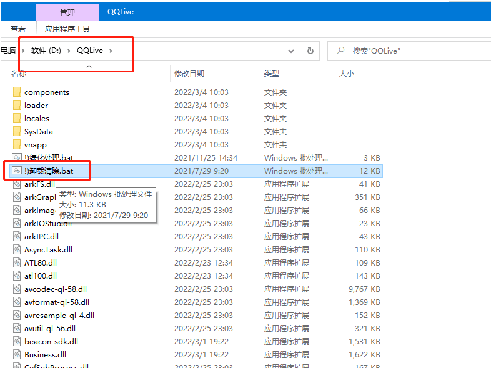Select the file name AsyncTask.dll

point(48,250)
